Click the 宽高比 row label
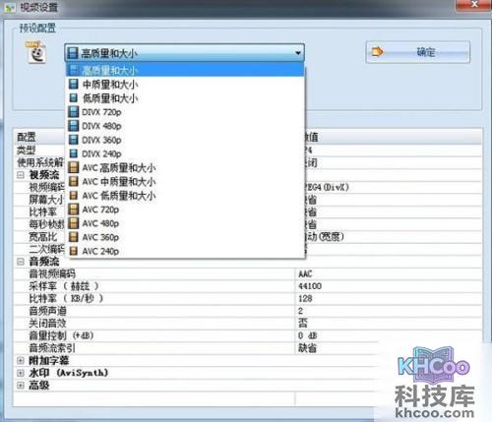The image size is (492, 422). [43, 237]
